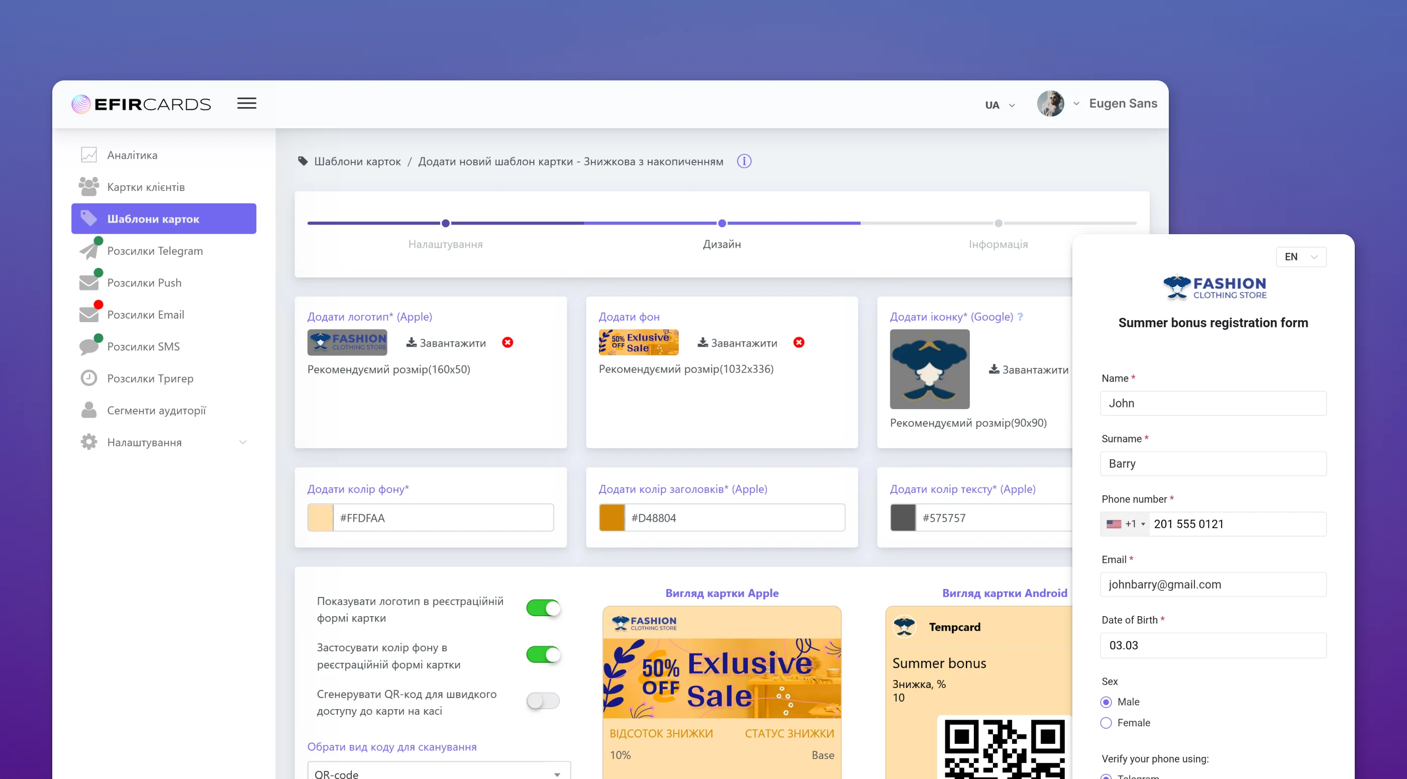This screenshot has width=1407, height=779.
Task: Click the info icon beside breadcrumb title
Action: pyautogui.click(x=744, y=161)
